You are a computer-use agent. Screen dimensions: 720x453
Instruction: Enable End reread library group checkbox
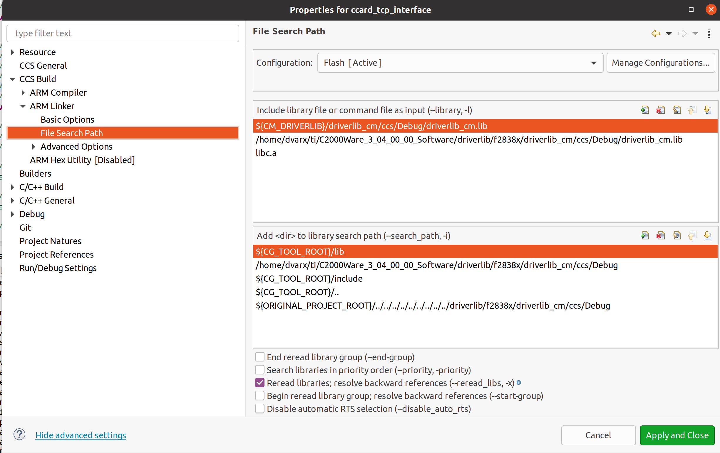coord(259,357)
